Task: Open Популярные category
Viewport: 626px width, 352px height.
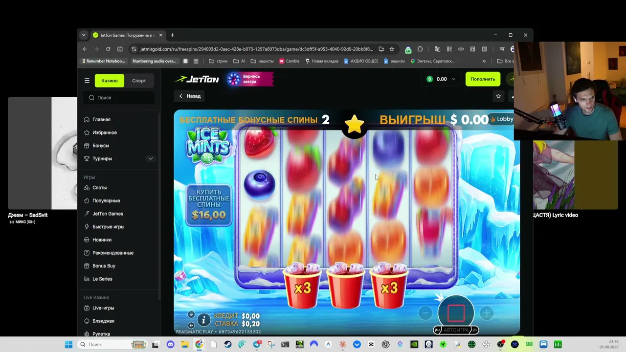Action: [x=106, y=201]
